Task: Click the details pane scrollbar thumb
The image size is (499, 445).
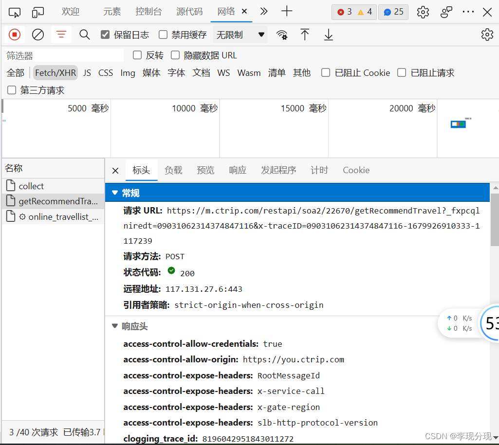Action: click(x=495, y=219)
